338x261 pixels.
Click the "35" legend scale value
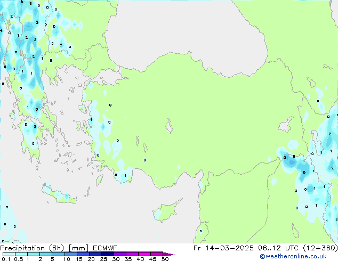pyautogui.click(x=128, y=259)
